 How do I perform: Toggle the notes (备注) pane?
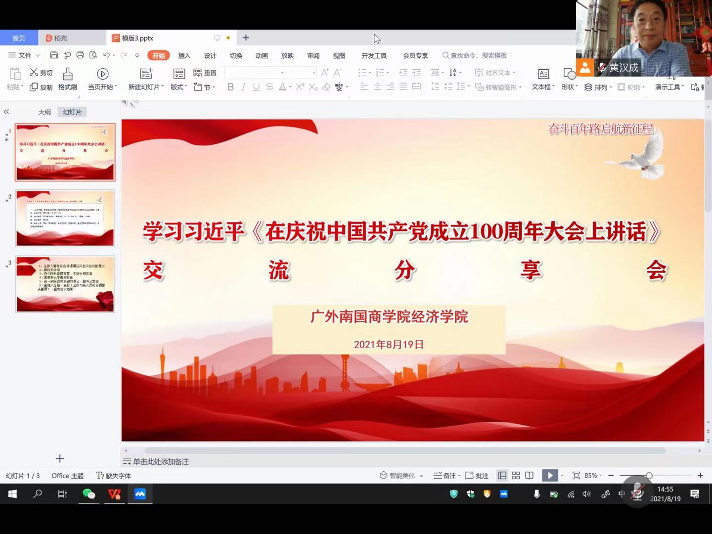[445, 475]
